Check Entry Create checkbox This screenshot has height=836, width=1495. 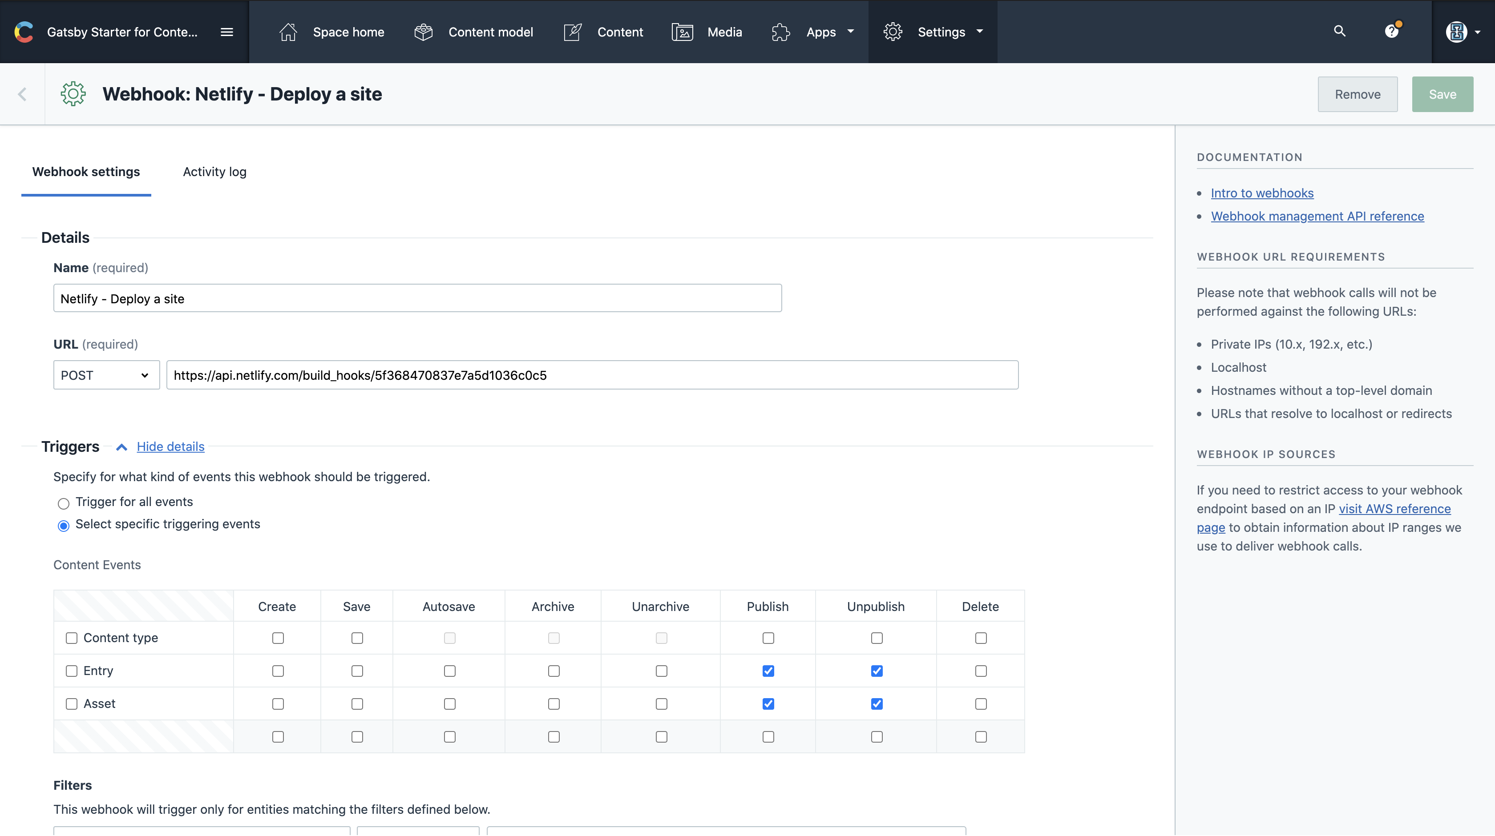[278, 671]
